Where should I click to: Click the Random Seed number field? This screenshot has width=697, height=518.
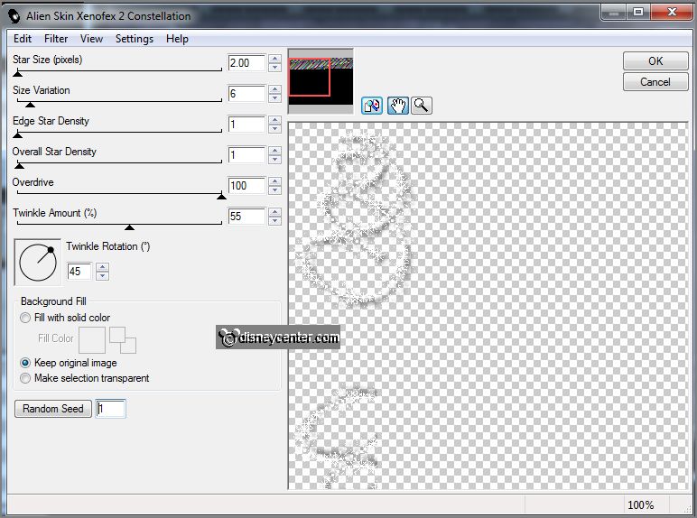click(x=111, y=409)
